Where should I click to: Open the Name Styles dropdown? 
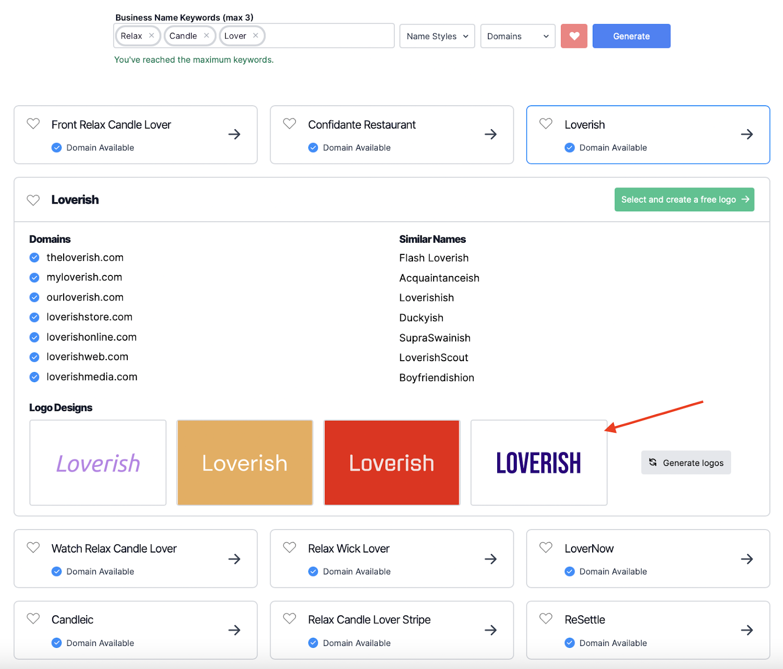tap(437, 36)
